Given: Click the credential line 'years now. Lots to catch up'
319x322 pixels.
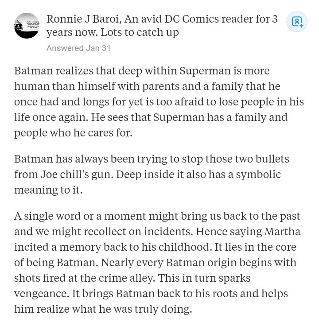Looking at the screenshot, I should (113, 32).
